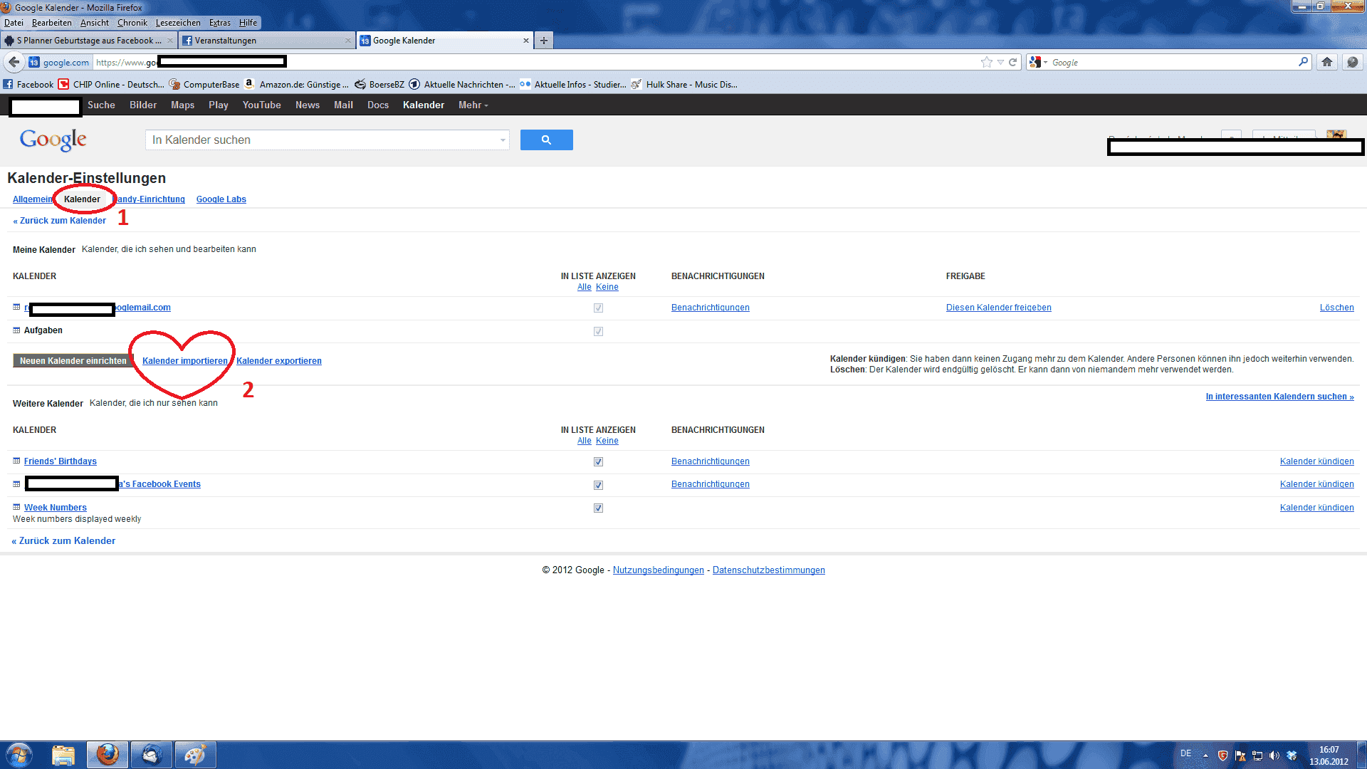
Task: Open Mail from the Google bar
Action: point(344,105)
